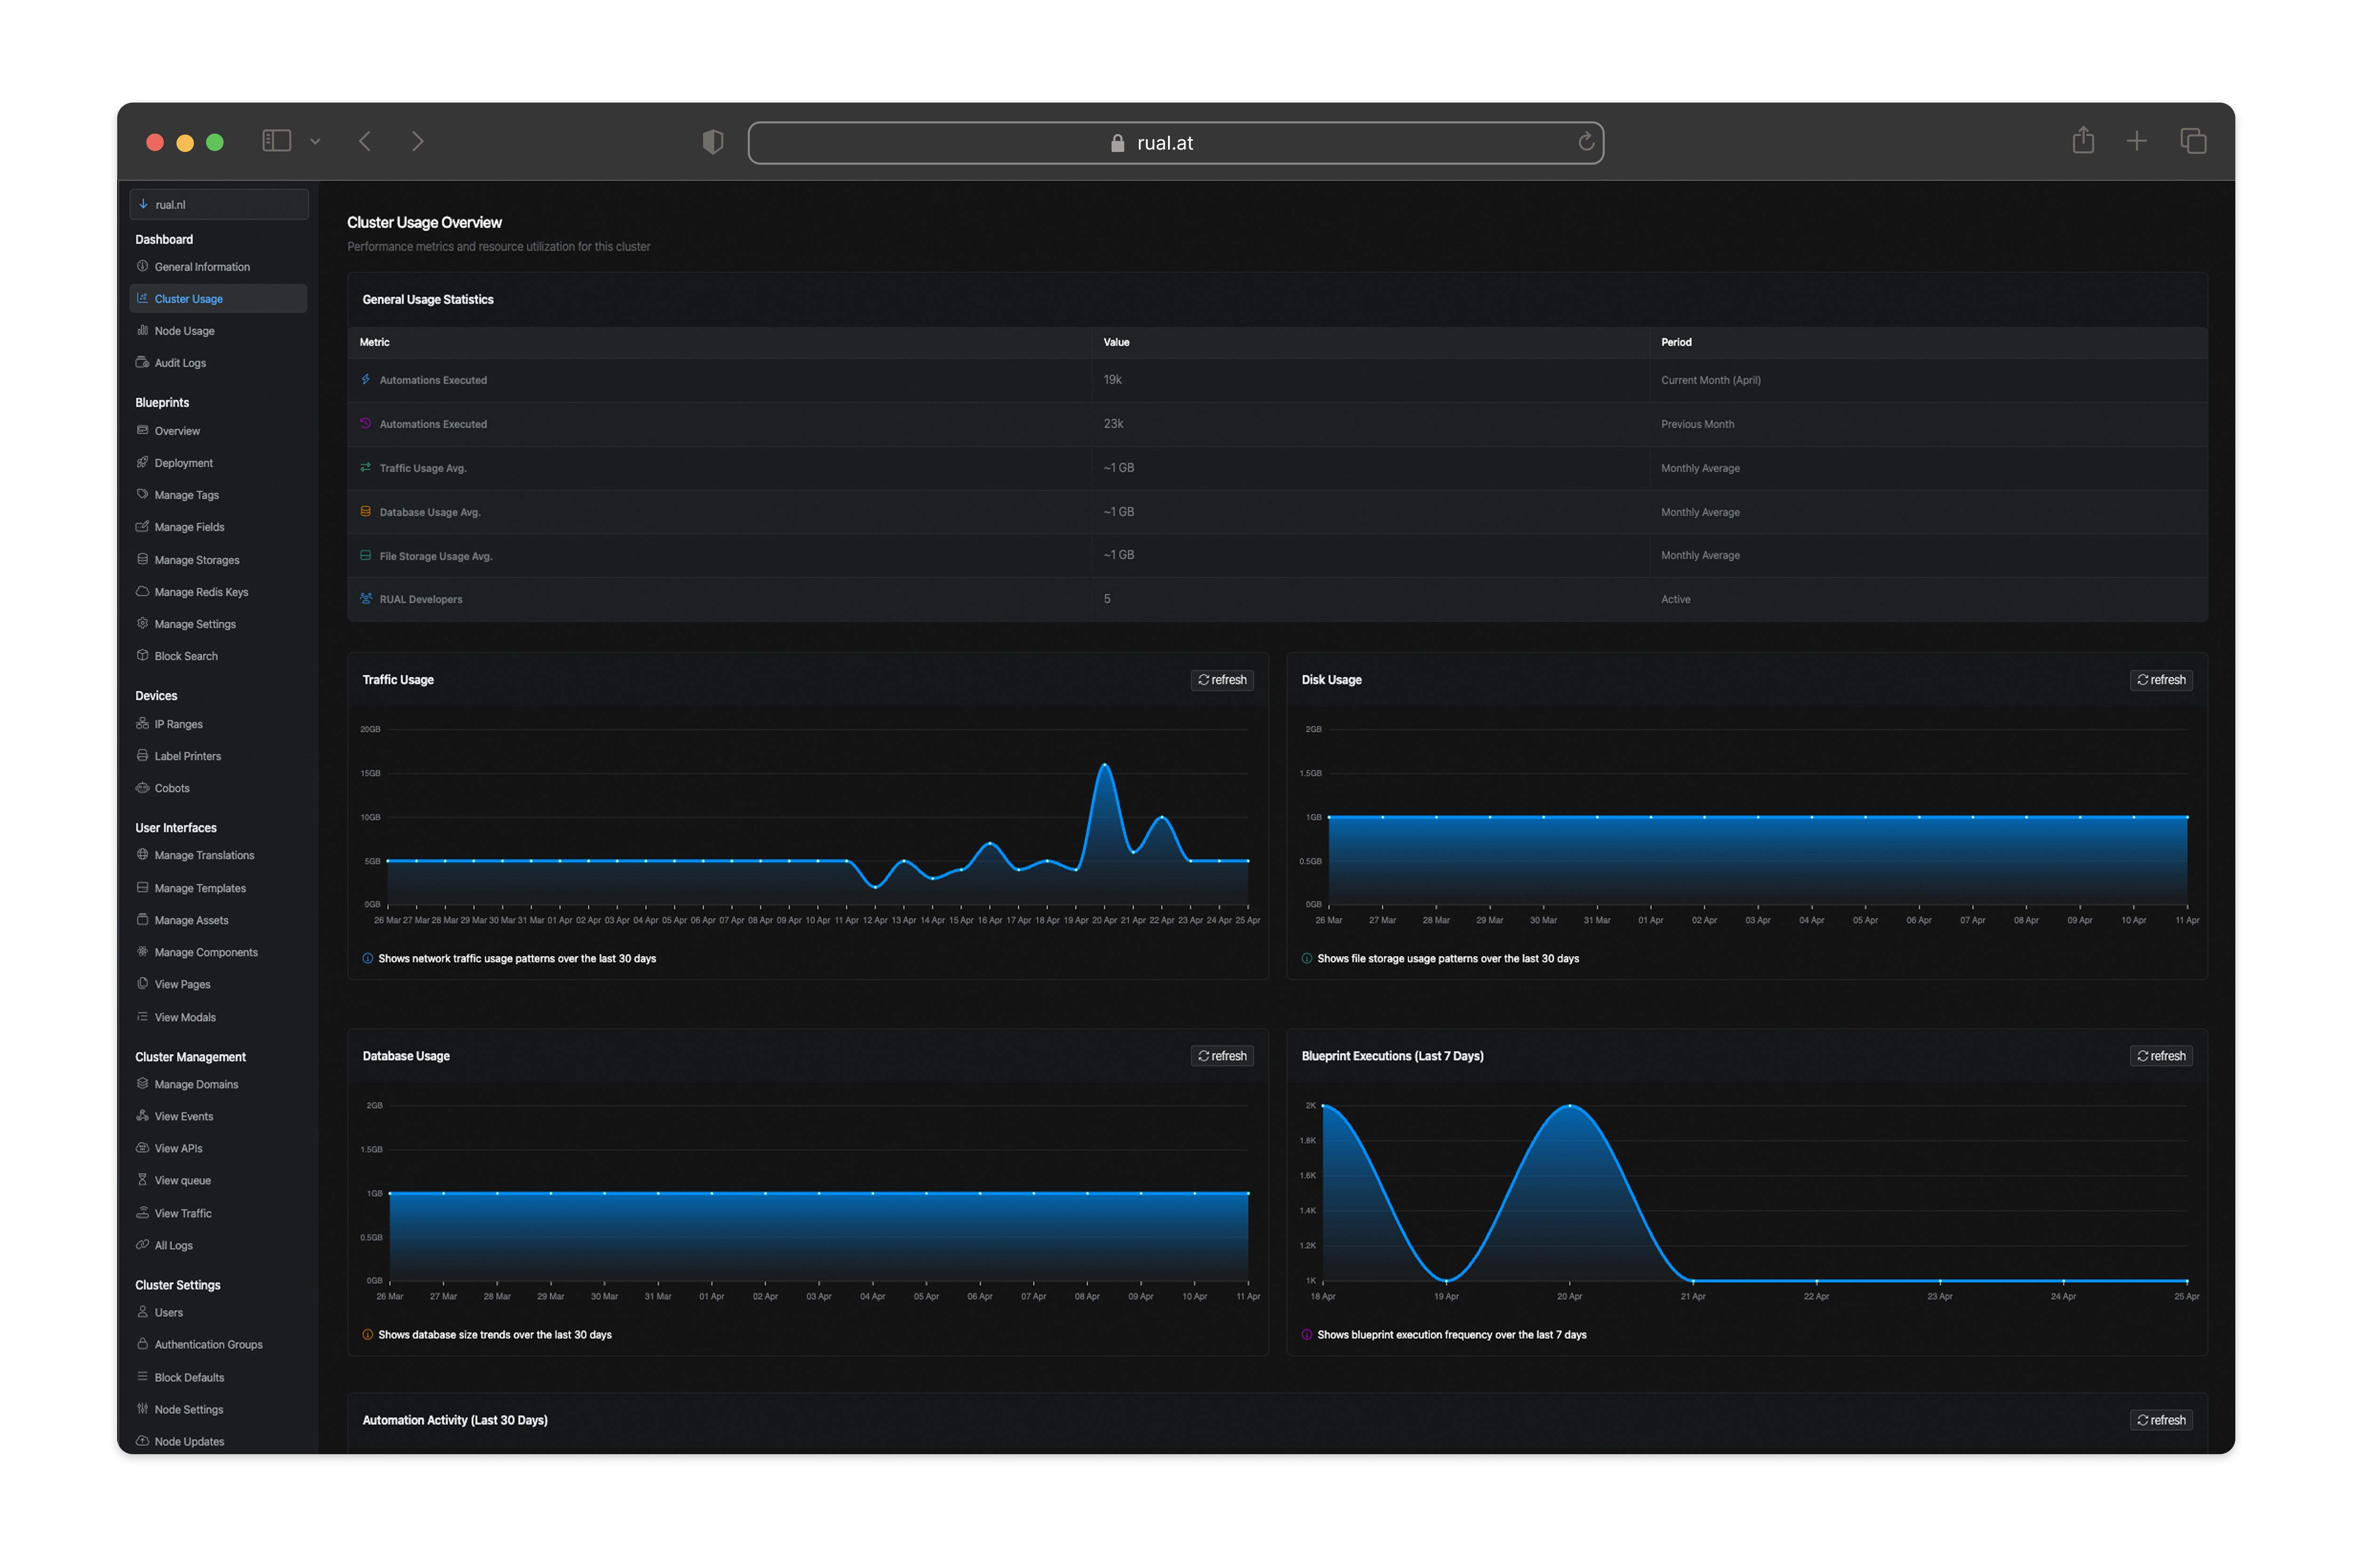
Task: Open View Traffic under Cluster Management
Action: tap(183, 1213)
